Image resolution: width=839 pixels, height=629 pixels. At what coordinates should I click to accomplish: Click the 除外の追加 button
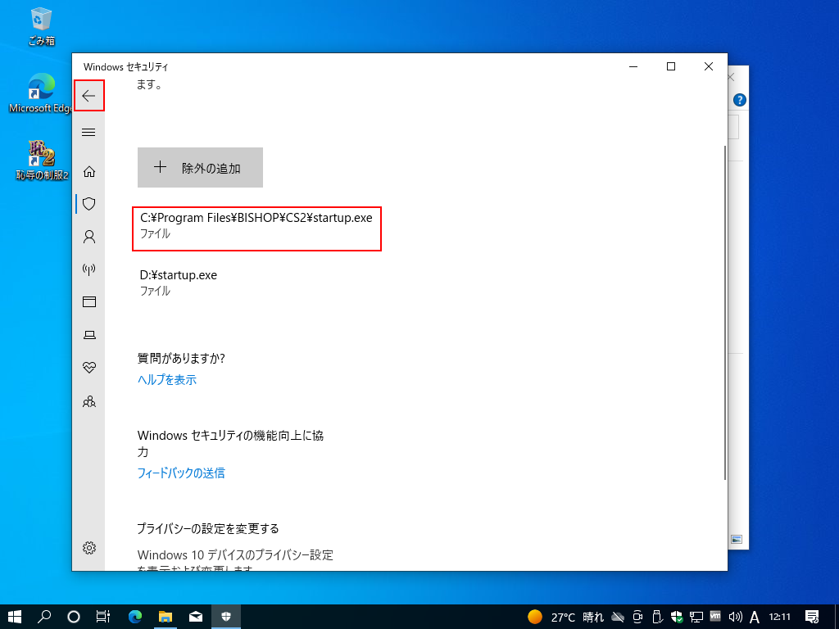tap(200, 167)
